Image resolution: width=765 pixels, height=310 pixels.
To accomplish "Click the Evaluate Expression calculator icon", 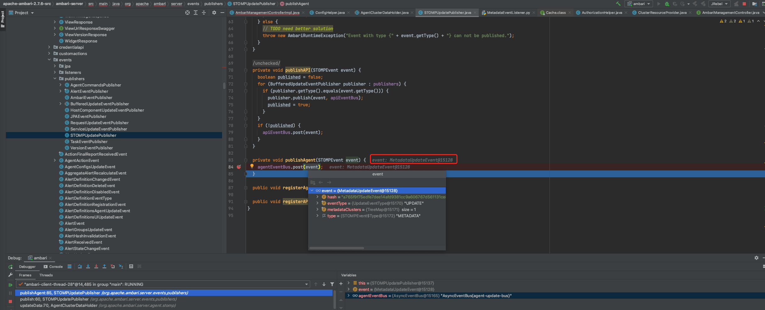I will (x=131, y=266).
